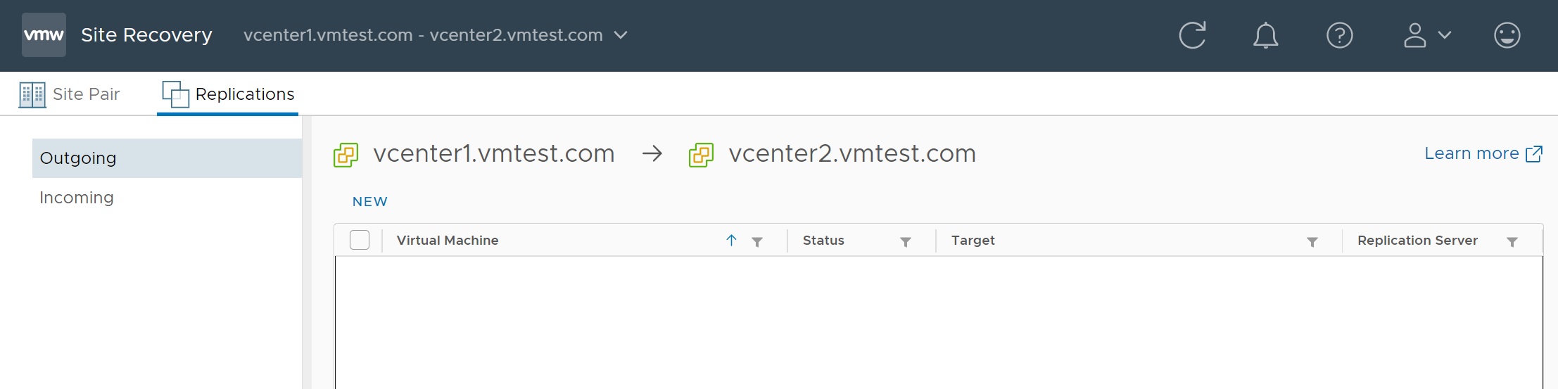Filter the Target column
This screenshot has height=389, width=1558.
pyautogui.click(x=1312, y=242)
